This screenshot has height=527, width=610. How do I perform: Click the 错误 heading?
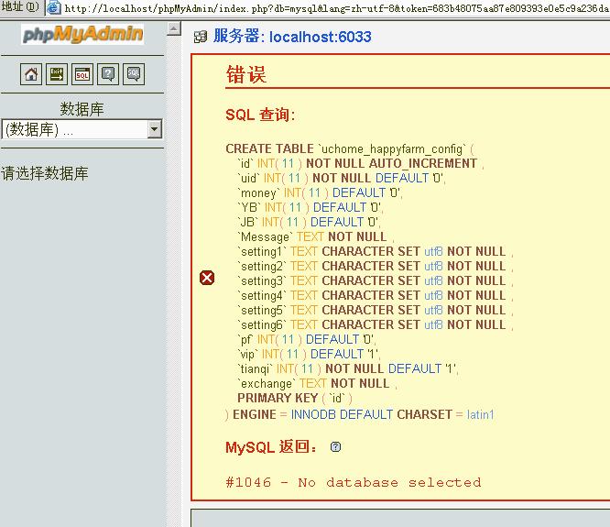(246, 75)
